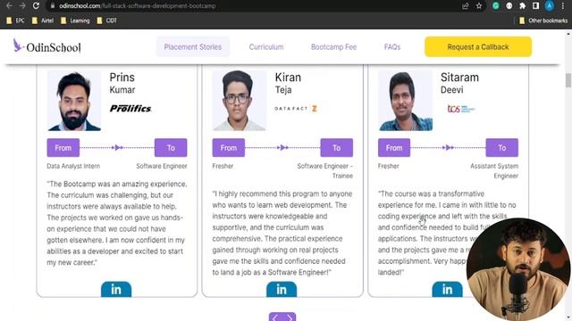This screenshot has height=321, width=572.
Task: Click To label on Sitaram card
Action: tap(502, 148)
